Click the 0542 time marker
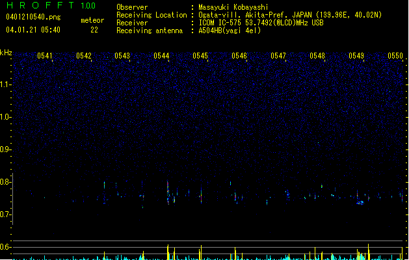The width and height of the screenshot is (409, 260). 84,56
